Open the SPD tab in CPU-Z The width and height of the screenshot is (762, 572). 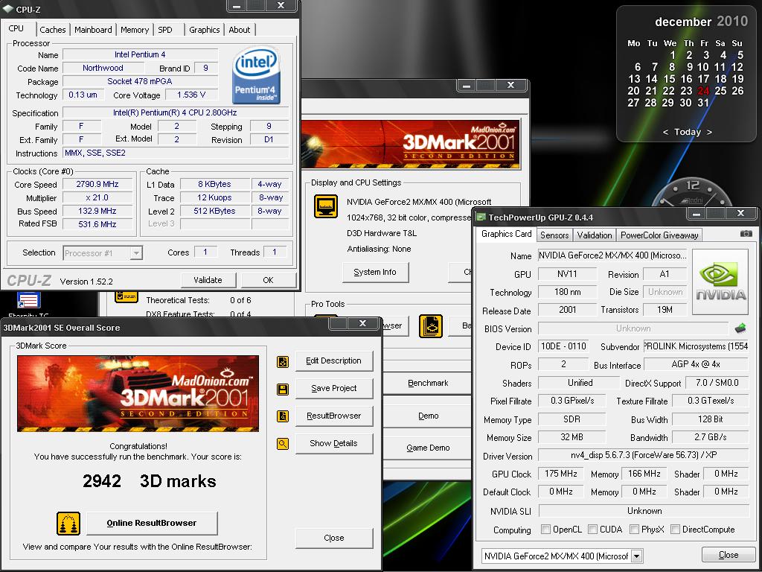(165, 30)
